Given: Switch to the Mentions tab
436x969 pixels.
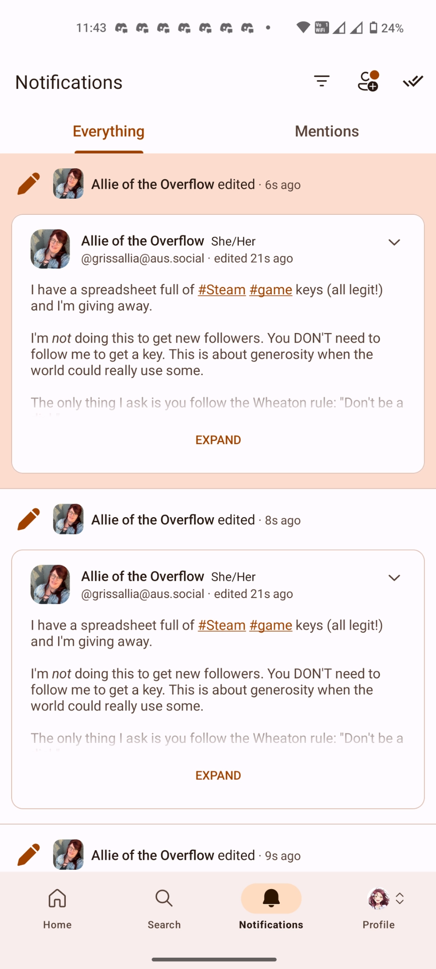Looking at the screenshot, I should pos(327,132).
